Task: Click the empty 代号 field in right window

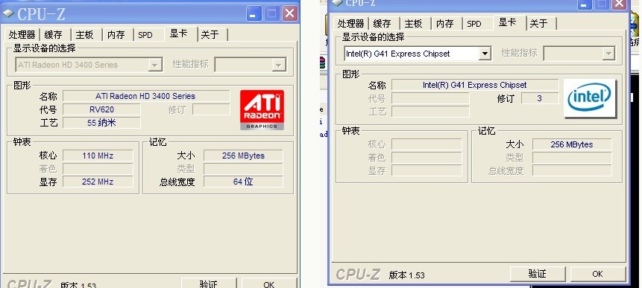Action: pyautogui.click(x=430, y=98)
